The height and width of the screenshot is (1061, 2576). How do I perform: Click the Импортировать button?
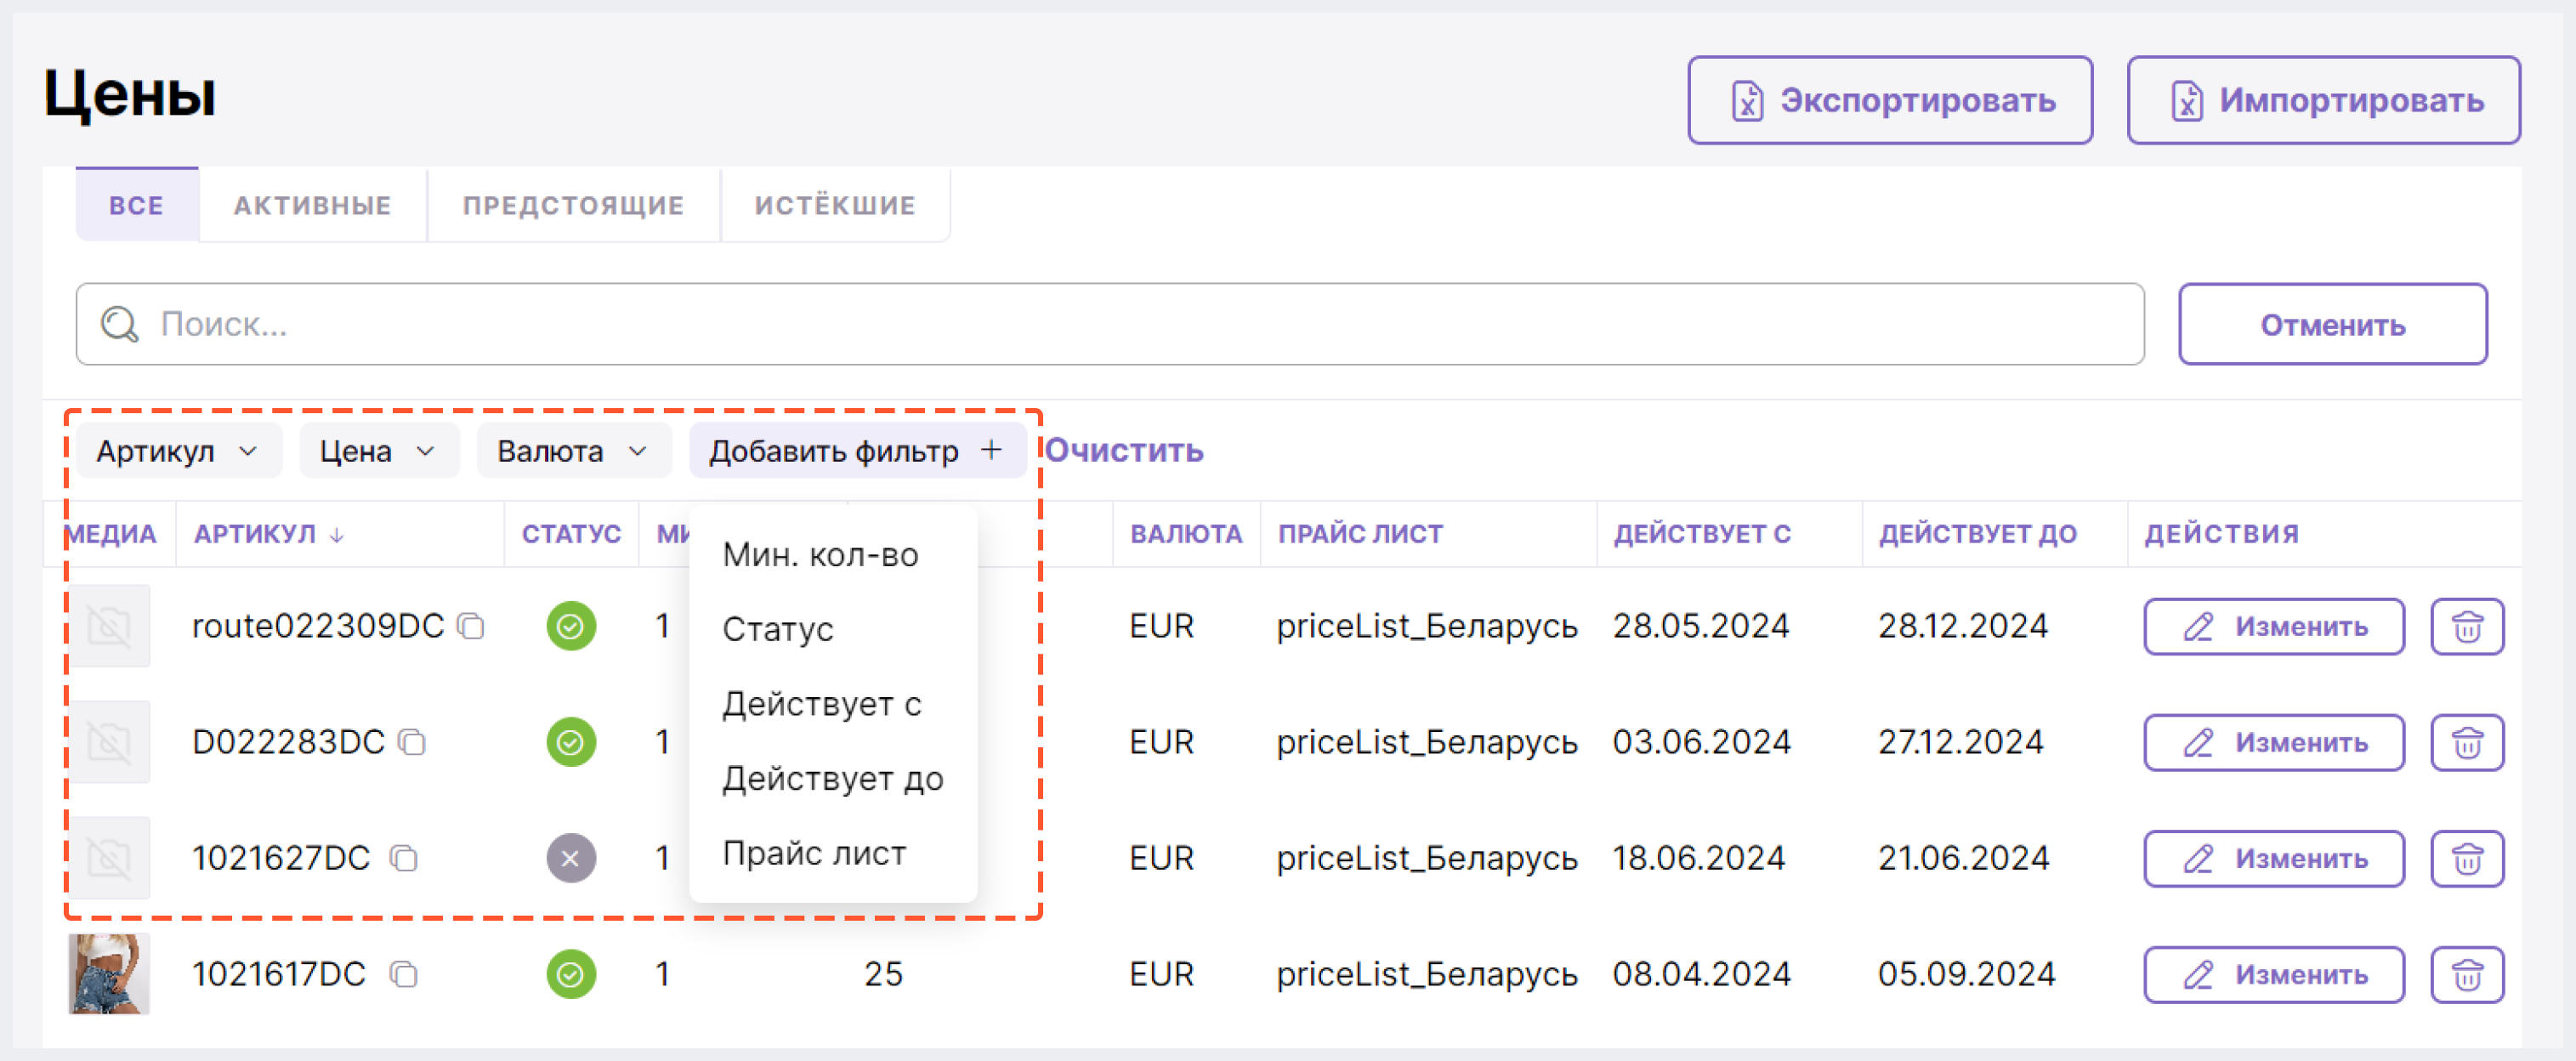click(x=2323, y=100)
